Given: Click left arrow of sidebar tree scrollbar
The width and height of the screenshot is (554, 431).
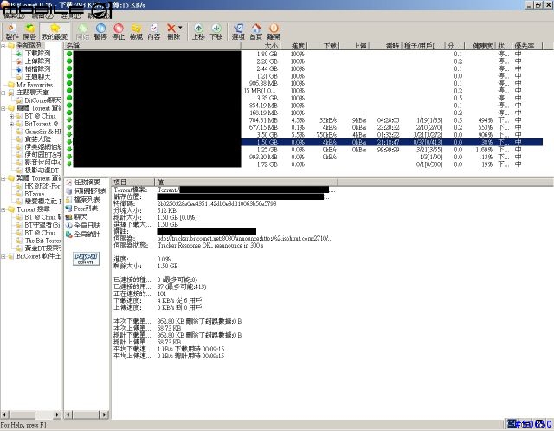Looking at the screenshot, I should [4, 415].
